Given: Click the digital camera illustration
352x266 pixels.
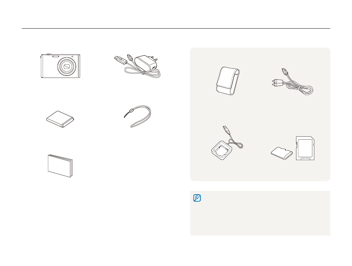Looking at the screenshot, I should click(x=60, y=66).
